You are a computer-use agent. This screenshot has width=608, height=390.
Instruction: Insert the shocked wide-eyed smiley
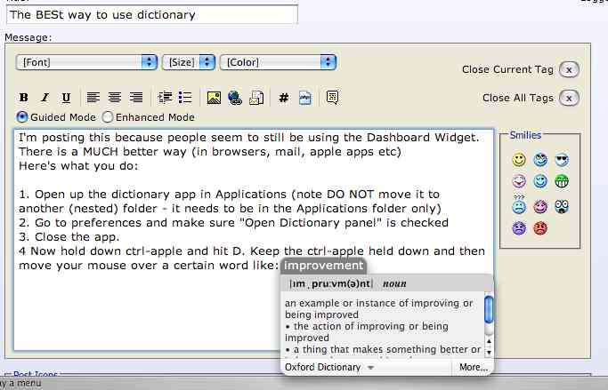pyautogui.click(x=562, y=207)
